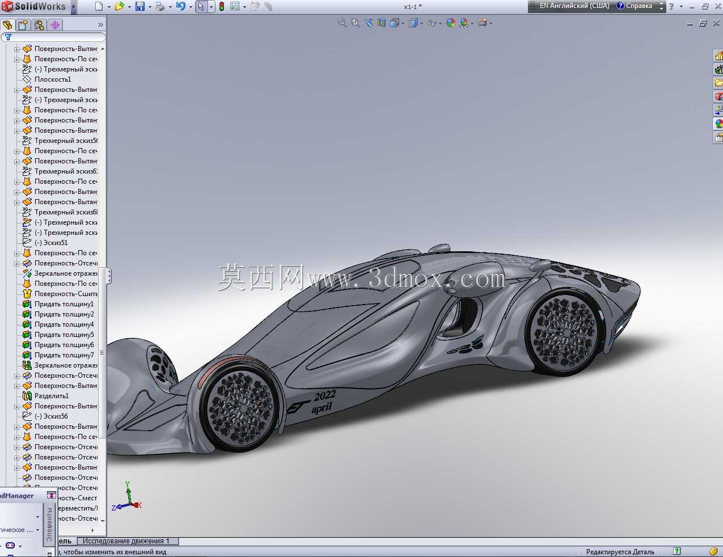Open the ConfigurationManager tab icon
Image resolution: width=723 pixels, height=557 pixels.
39,25
